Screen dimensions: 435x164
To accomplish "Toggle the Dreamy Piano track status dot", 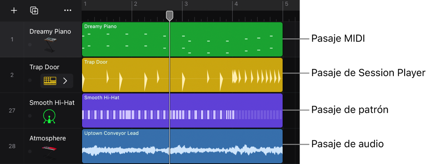I will [30, 45].
